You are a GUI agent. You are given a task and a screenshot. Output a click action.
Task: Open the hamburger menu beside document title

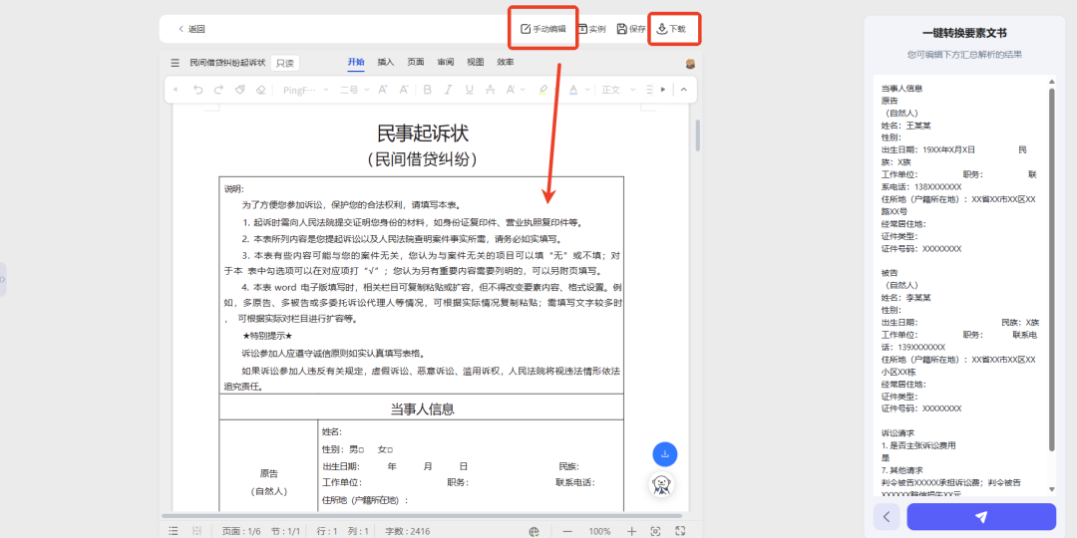(x=176, y=63)
